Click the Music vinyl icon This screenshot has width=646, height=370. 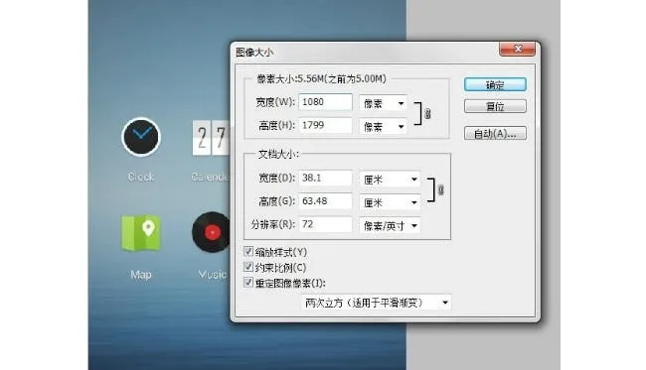pyautogui.click(x=211, y=232)
